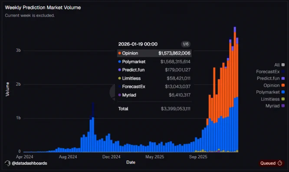Click the Date x-axis title
This screenshot has width=289, height=172.
[x=131, y=162]
